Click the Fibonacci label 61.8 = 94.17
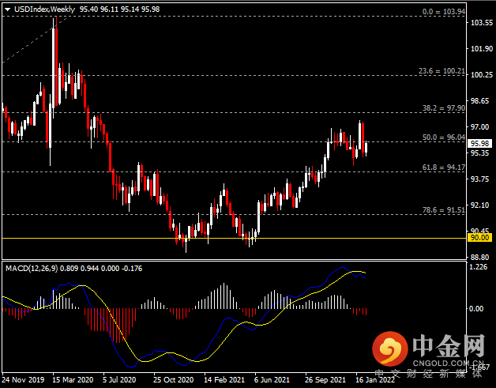Image resolution: width=496 pixels, height=388 pixels. 444,168
